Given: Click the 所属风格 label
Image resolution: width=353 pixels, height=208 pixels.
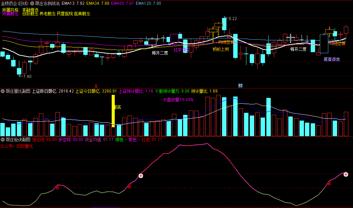Looking at the screenshot, I should coord(11,10).
